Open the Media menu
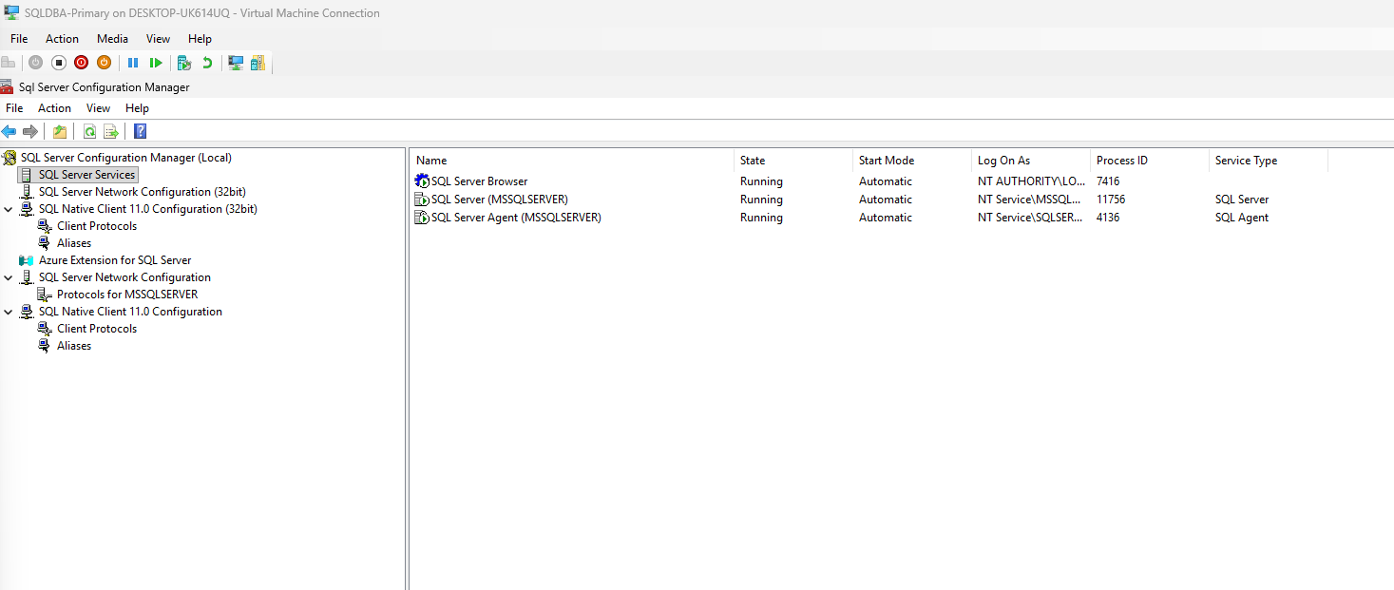Viewport: 1394px width, 590px height. point(112,39)
